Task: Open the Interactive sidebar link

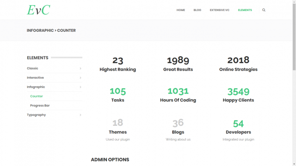Action: pyautogui.click(x=35, y=77)
